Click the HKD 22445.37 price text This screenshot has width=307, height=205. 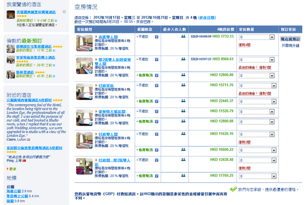click(222, 101)
